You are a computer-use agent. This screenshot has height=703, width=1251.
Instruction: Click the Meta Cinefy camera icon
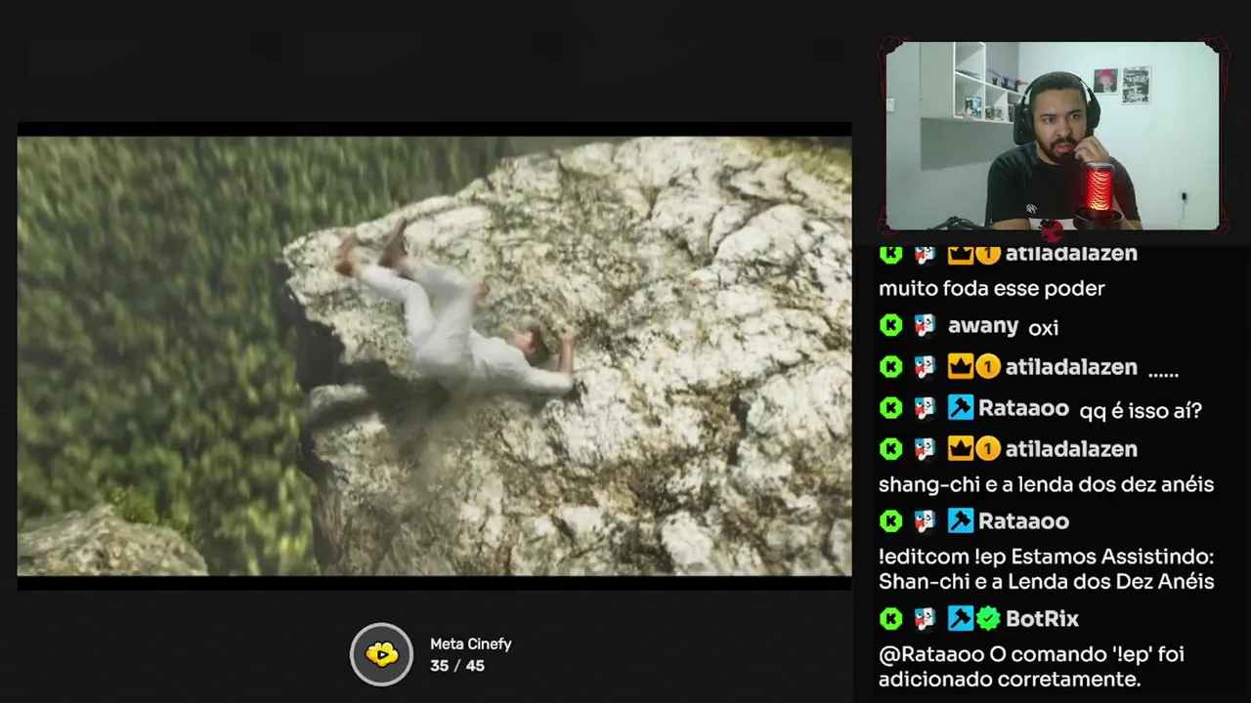(x=382, y=654)
